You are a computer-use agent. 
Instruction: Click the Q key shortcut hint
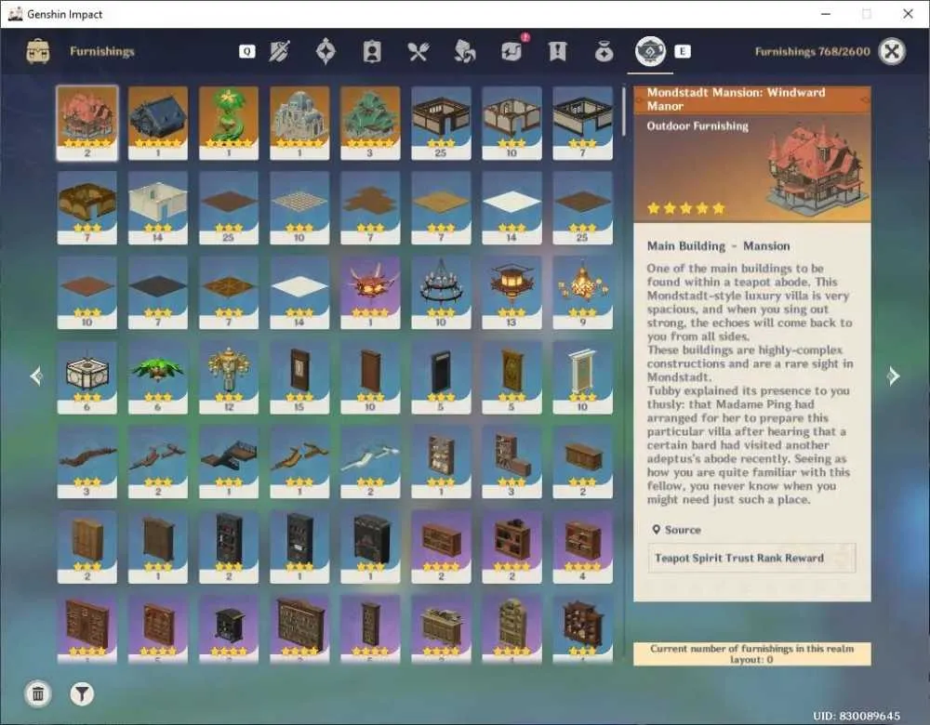pos(246,51)
